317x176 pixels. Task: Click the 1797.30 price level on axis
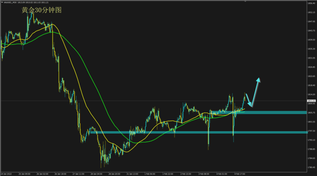point(311,131)
